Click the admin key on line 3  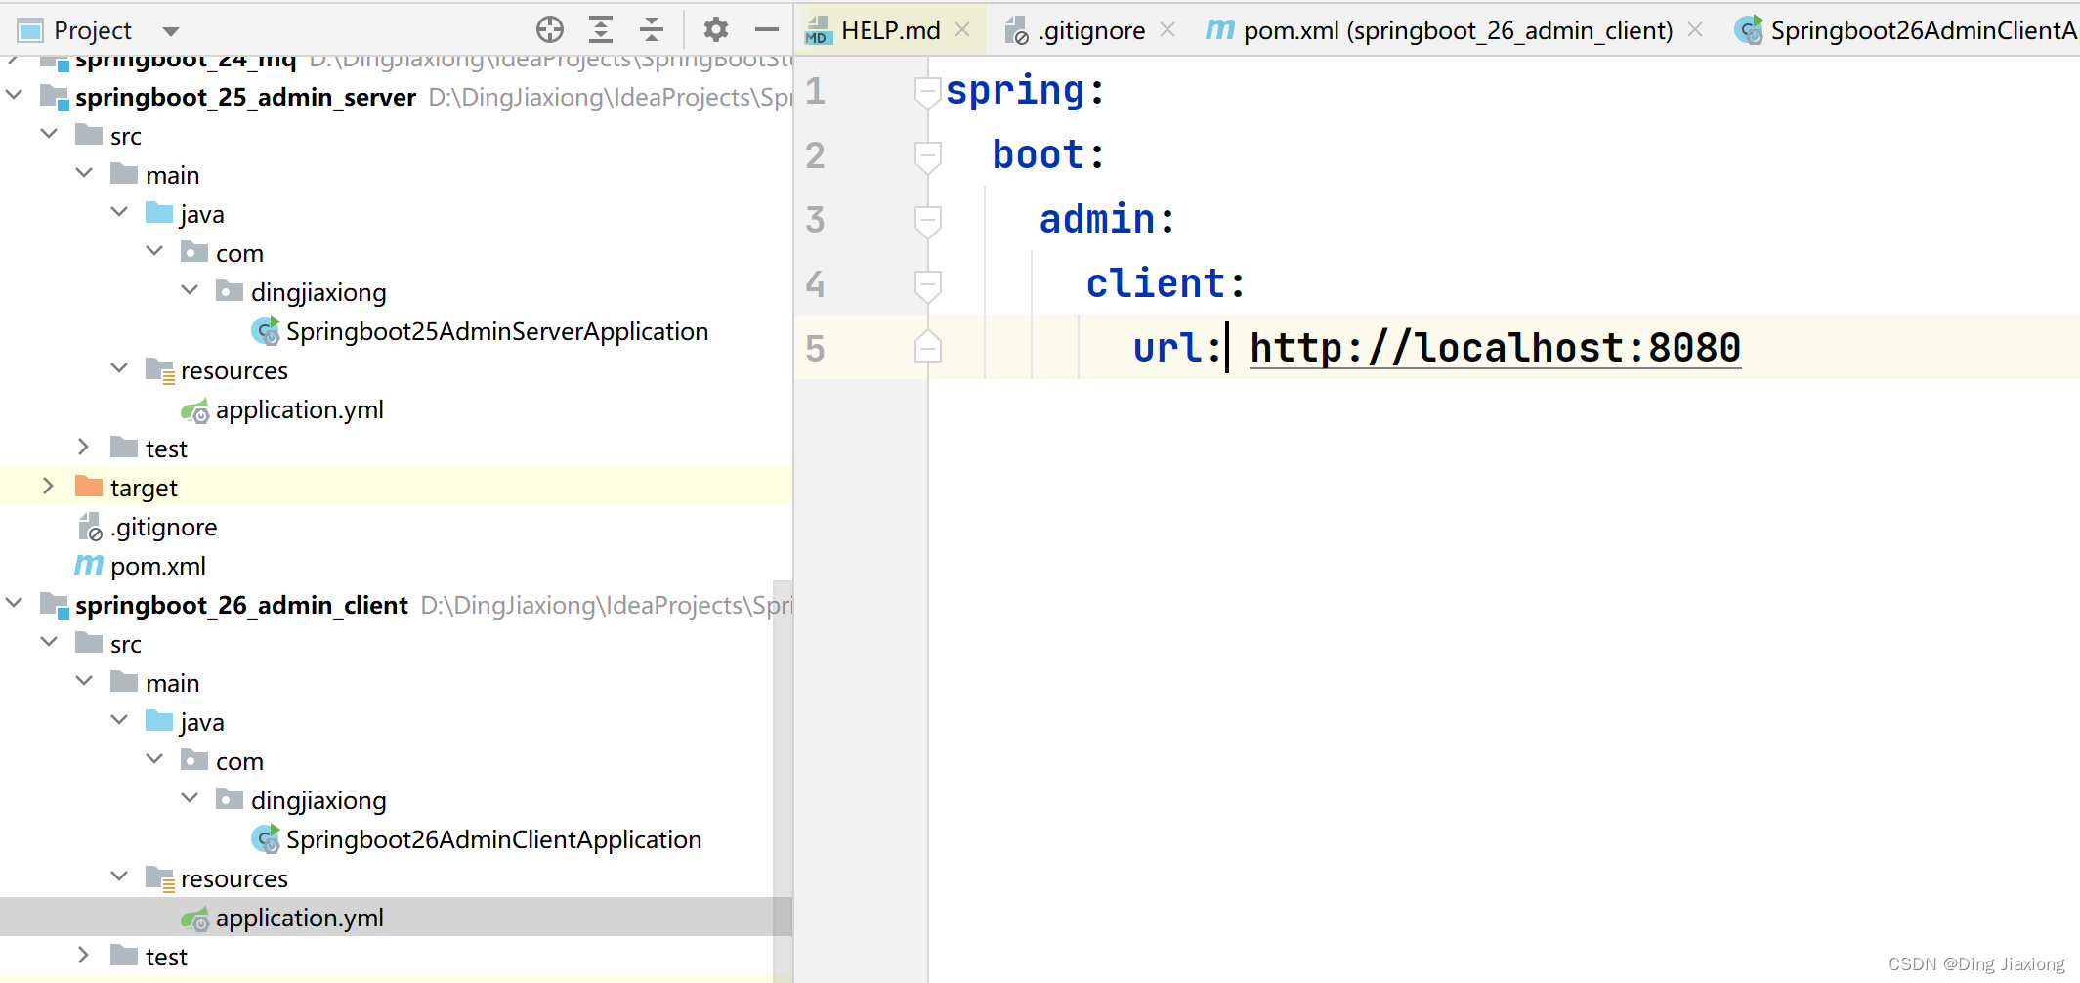1097,219
